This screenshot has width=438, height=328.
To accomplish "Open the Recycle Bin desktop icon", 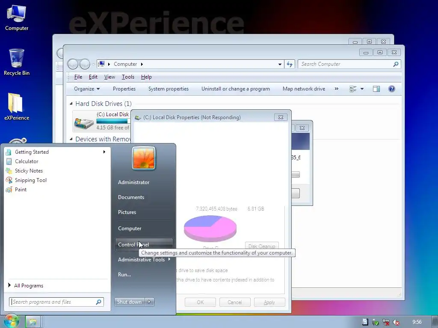I will pyautogui.click(x=17, y=62).
